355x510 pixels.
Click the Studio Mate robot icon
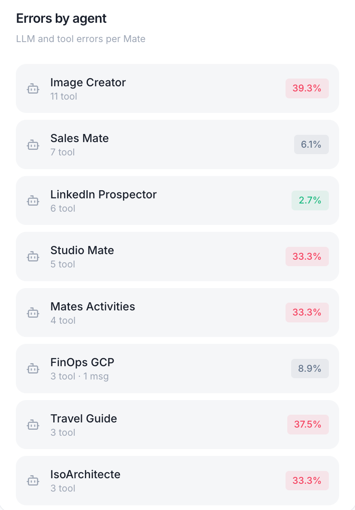coord(33,257)
